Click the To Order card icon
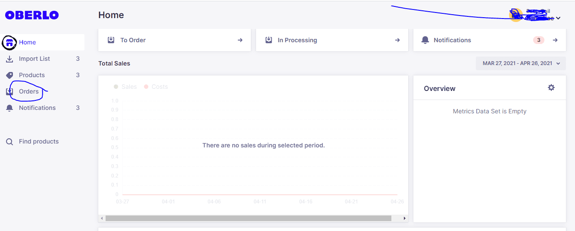 pos(111,40)
